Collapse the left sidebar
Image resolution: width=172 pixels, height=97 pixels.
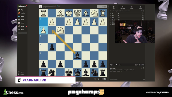21,74
